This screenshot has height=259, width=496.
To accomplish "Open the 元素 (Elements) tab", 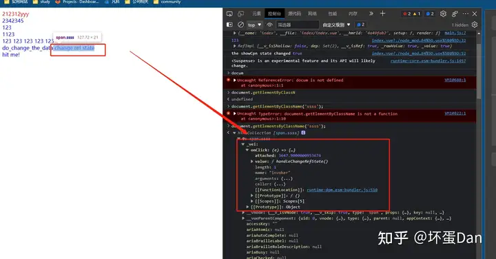I will click(256, 14).
